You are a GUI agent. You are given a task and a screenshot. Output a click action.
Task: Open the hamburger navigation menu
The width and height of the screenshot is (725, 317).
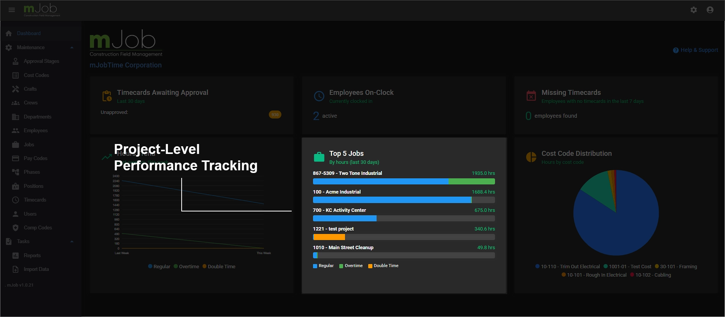click(x=12, y=10)
